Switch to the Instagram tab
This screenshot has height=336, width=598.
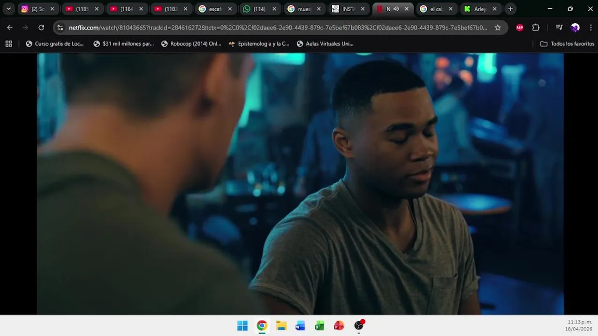[x=38, y=9]
